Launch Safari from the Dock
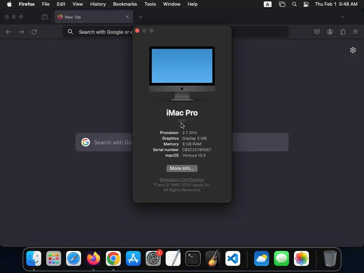Screen dimensions: 364x273 click(x=74, y=258)
